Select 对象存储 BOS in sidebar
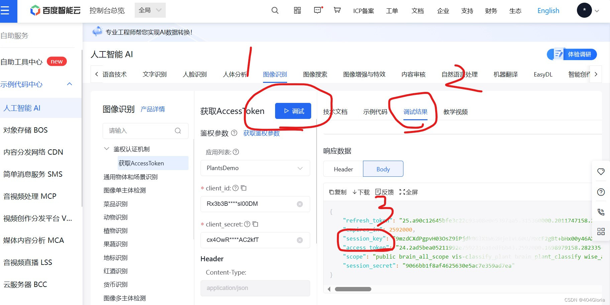This screenshot has height=305, width=610. (x=25, y=130)
